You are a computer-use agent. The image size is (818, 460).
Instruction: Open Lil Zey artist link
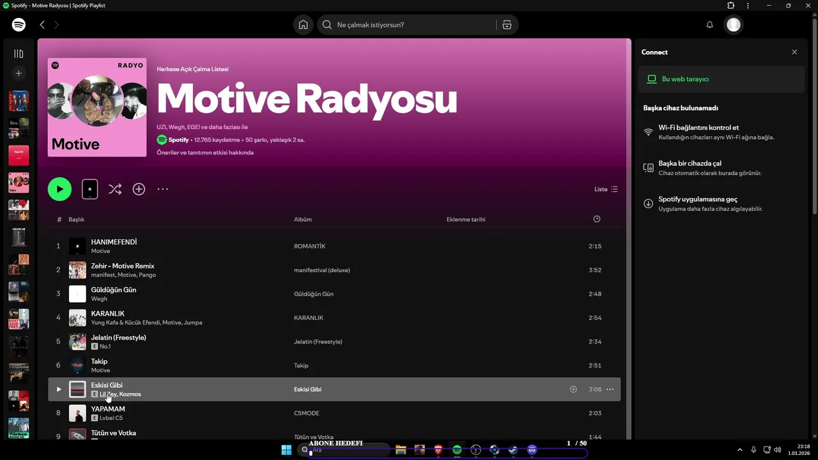tap(108, 394)
